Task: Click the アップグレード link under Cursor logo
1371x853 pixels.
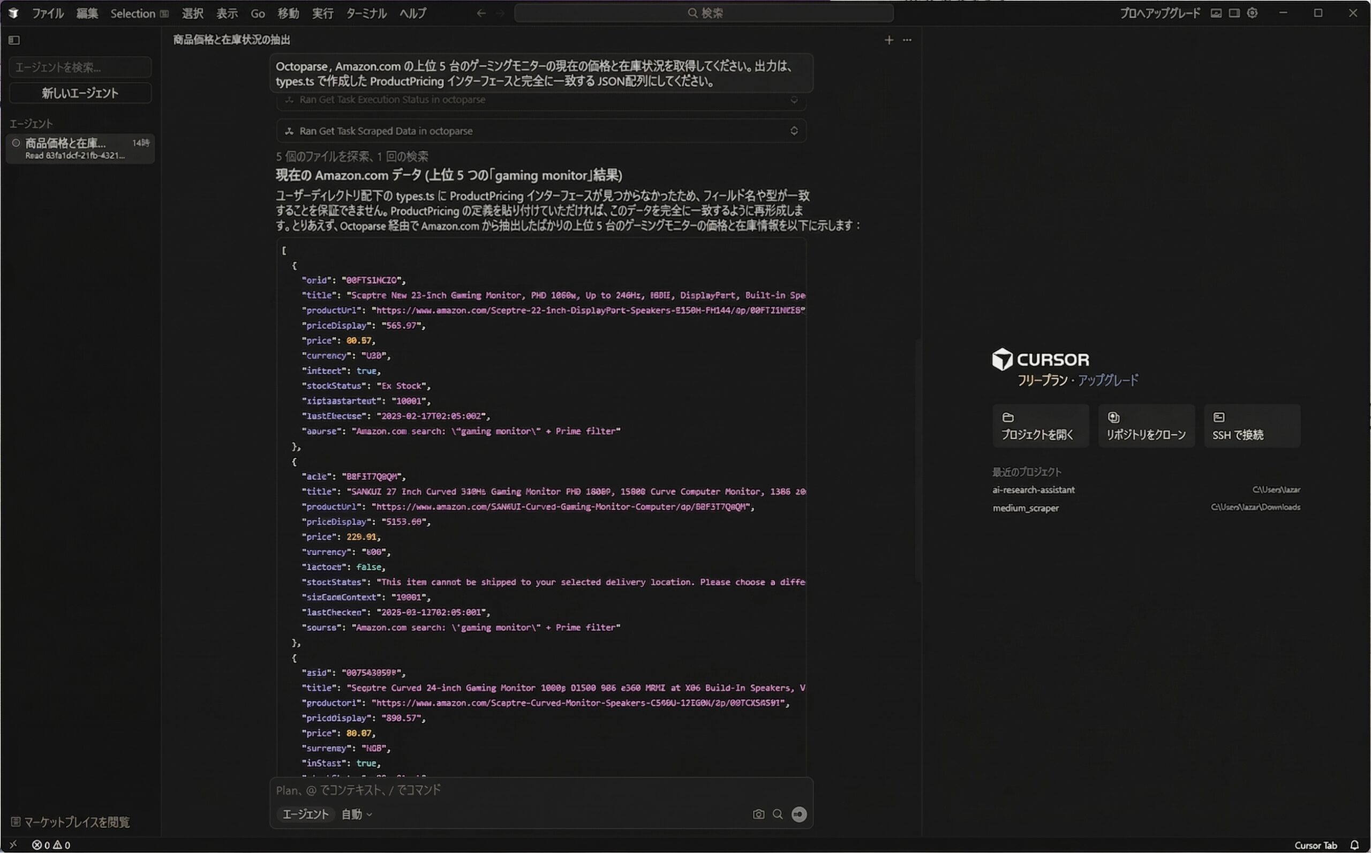Action: [1108, 380]
